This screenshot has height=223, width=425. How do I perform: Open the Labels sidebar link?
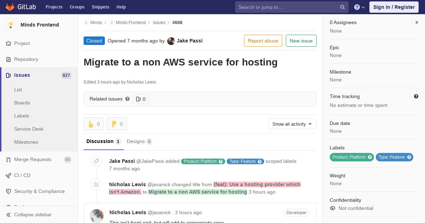click(x=22, y=116)
